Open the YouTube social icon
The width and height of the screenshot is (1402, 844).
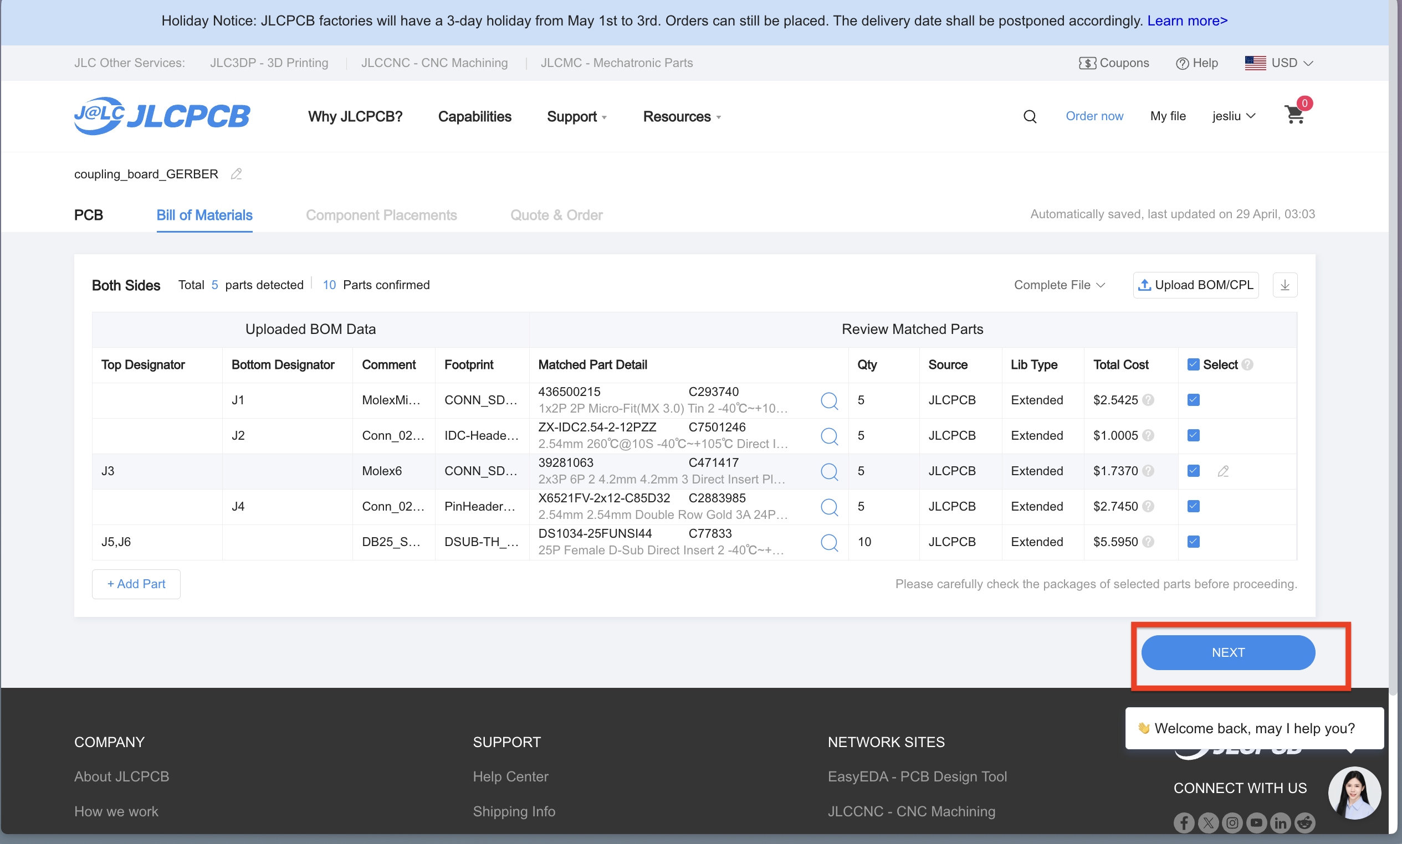(x=1257, y=822)
